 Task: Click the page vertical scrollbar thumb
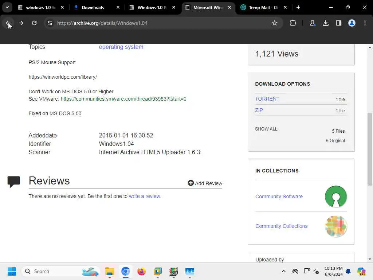pyautogui.click(x=370, y=149)
